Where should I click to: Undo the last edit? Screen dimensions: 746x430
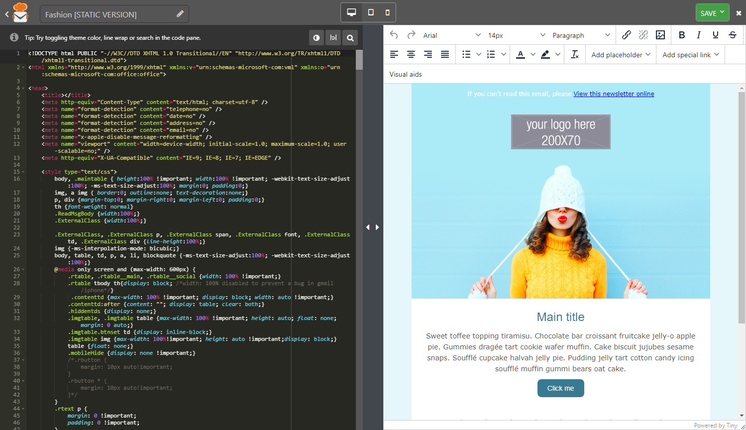[x=394, y=35]
